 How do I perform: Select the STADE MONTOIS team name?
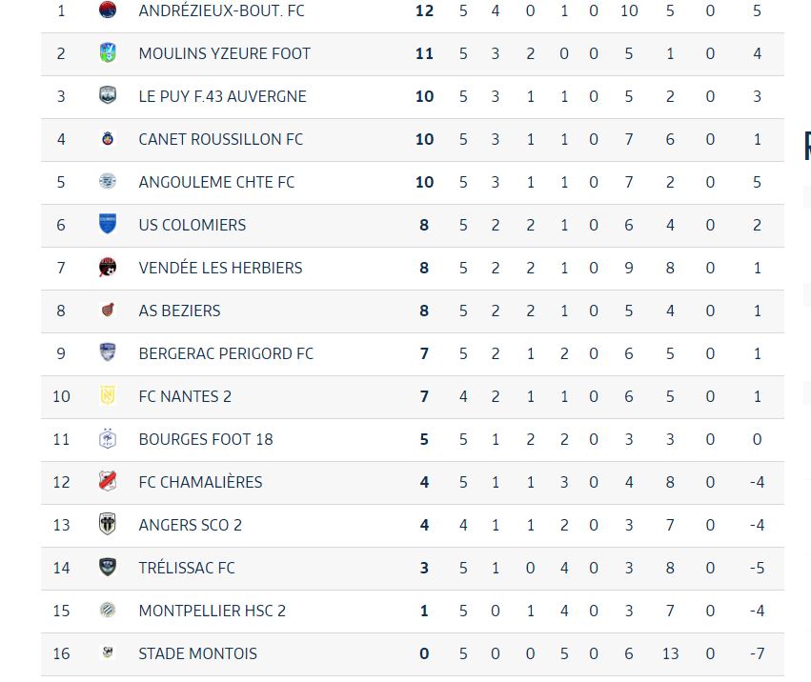click(197, 653)
